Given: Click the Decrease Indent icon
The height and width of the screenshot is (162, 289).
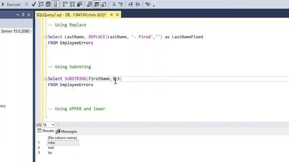Looking at the screenshot, I should [x=131, y=4].
